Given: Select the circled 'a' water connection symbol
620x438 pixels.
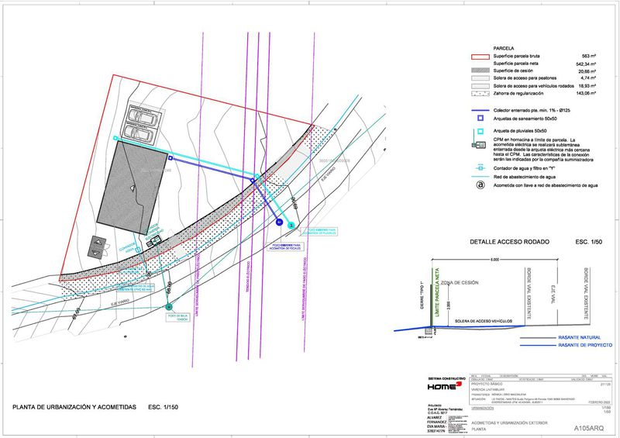Looking at the screenshot, I should [481, 185].
